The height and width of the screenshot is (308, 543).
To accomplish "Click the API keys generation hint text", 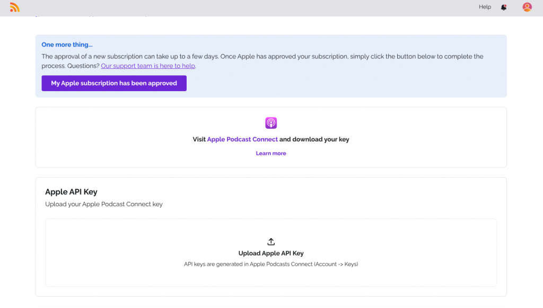I will point(271,264).
